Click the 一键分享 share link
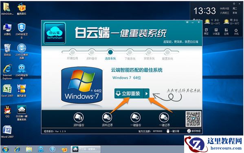Image resolution: width=244 pixels, height=153 pixels. 173,131
